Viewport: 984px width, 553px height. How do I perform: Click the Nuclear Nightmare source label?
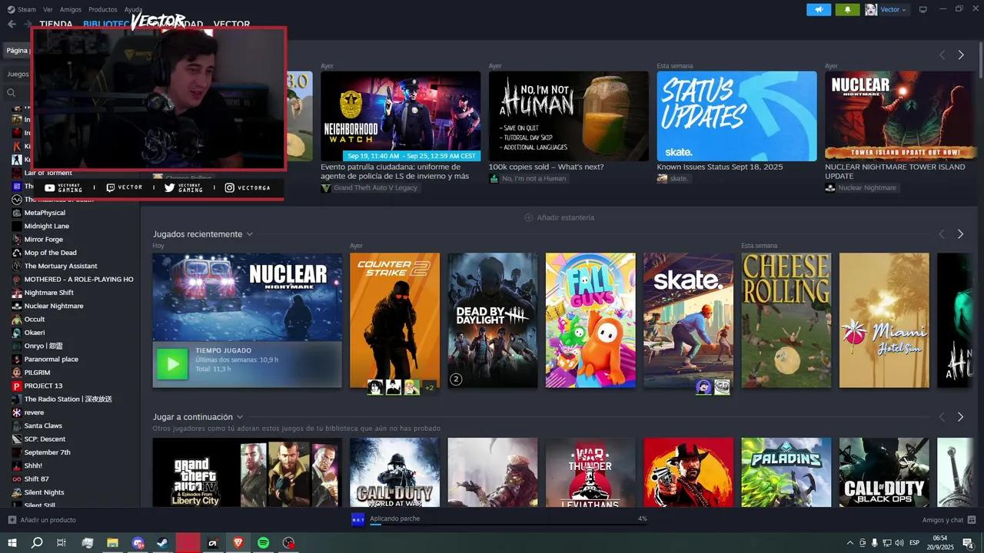click(x=861, y=187)
